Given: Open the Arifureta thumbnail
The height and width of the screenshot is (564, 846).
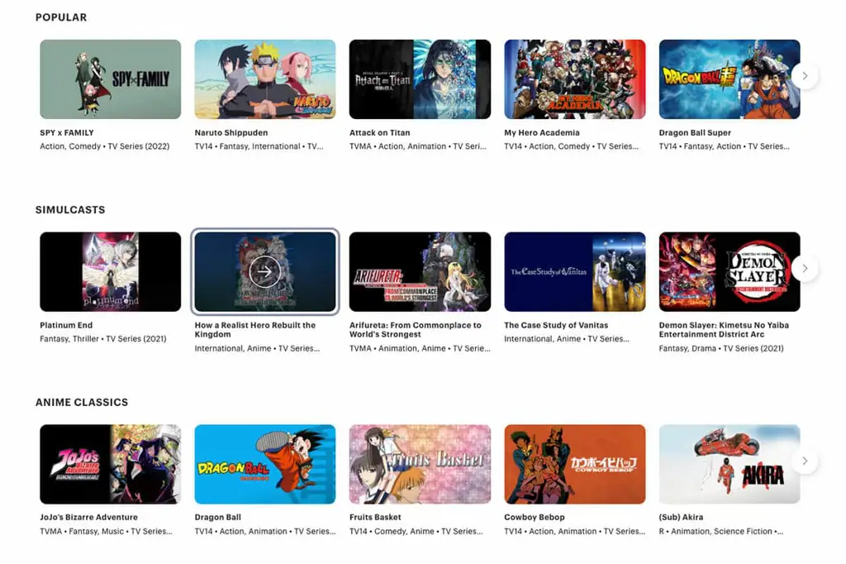Looking at the screenshot, I should pyautogui.click(x=420, y=272).
